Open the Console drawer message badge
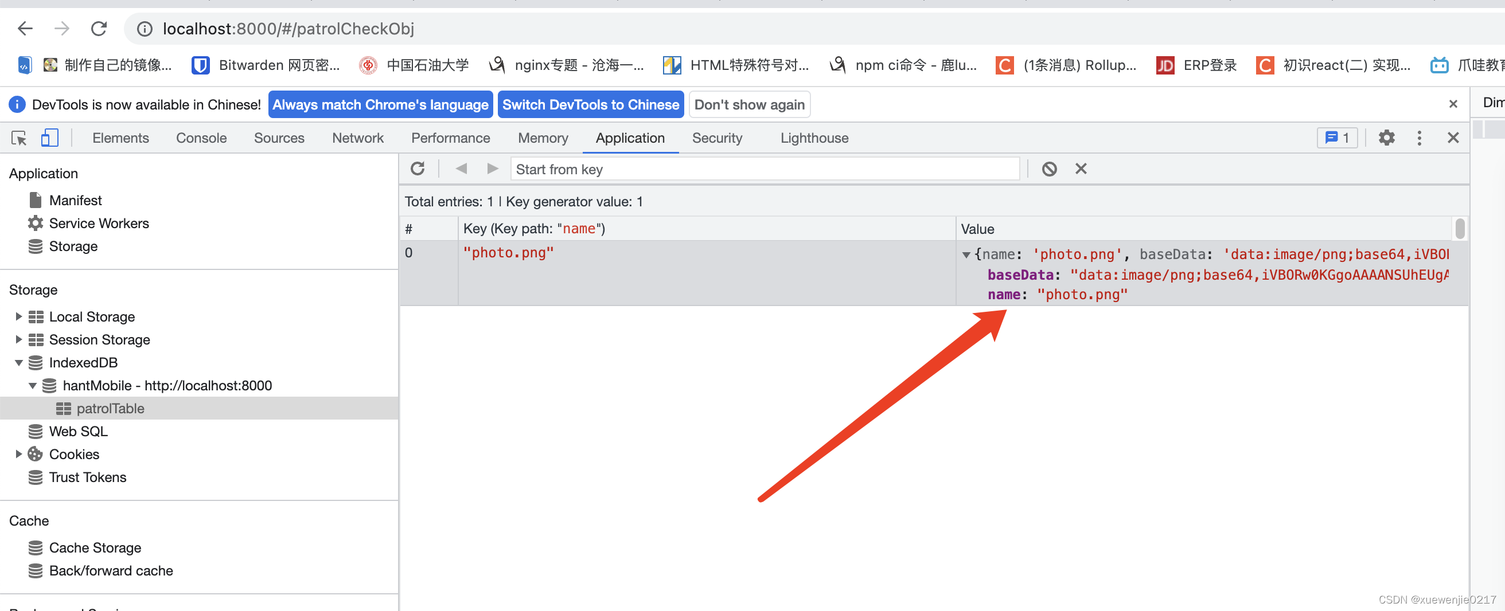 pyautogui.click(x=1337, y=138)
